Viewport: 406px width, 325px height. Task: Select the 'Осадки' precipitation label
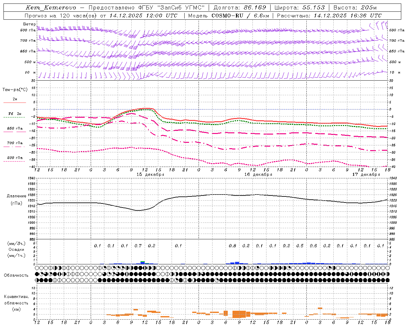tap(16, 249)
